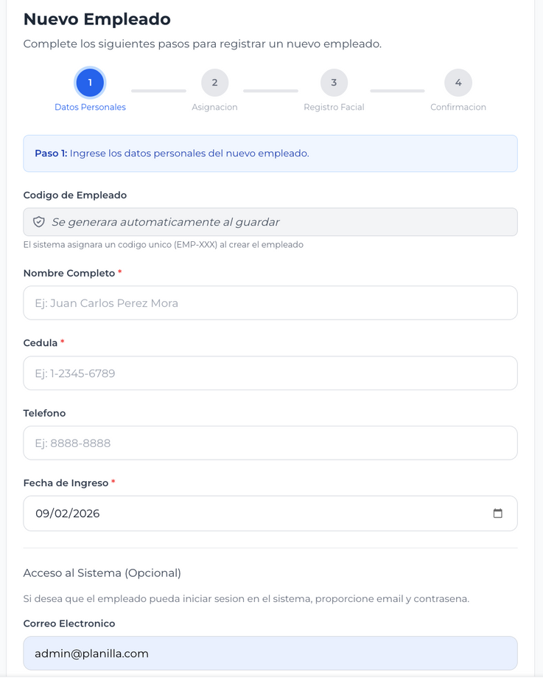Click the Asignacion step label
The width and height of the screenshot is (543, 678).
point(214,107)
